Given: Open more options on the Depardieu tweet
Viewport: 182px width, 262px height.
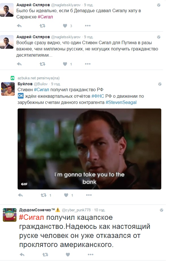Looking at the screenshot, I should pos(88,25).
